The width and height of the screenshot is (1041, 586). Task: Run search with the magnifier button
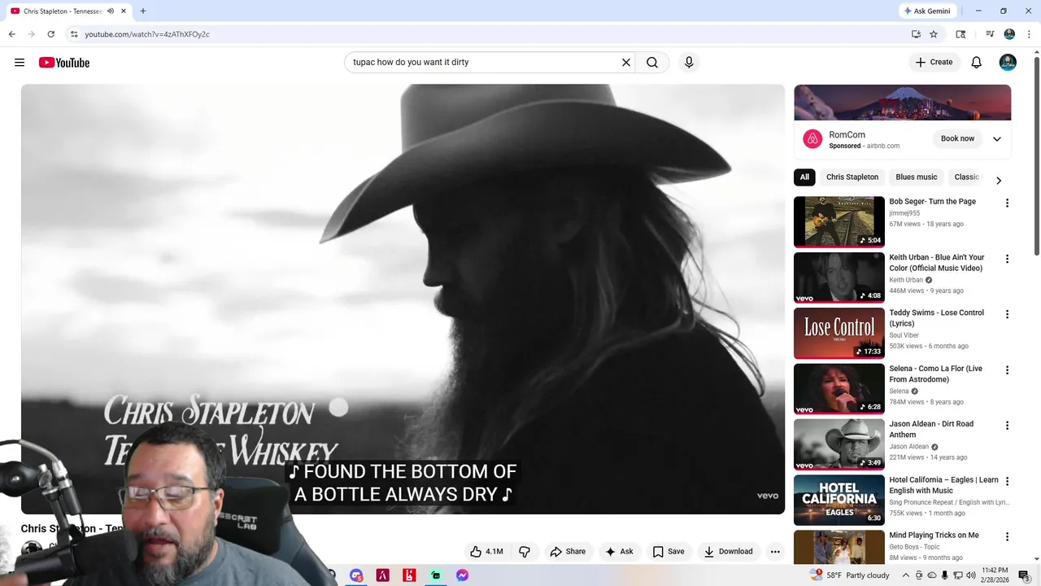click(x=652, y=63)
